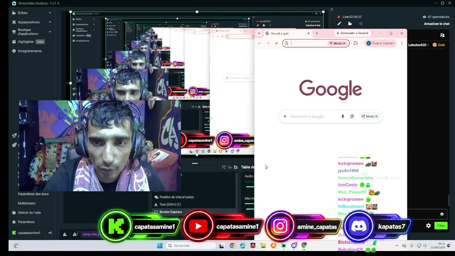
Task: Open the Multistream option
Action: point(27,203)
